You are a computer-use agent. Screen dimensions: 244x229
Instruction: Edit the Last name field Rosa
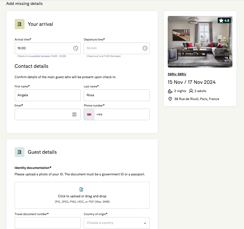click(117, 95)
